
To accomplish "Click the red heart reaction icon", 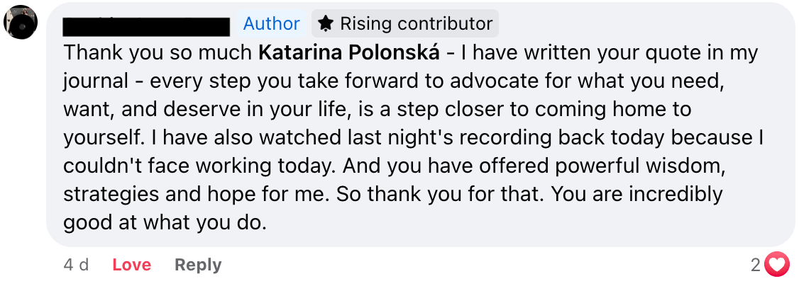I will (778, 265).
